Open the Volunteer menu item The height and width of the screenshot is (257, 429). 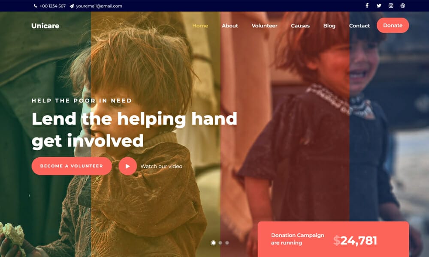[264, 26]
